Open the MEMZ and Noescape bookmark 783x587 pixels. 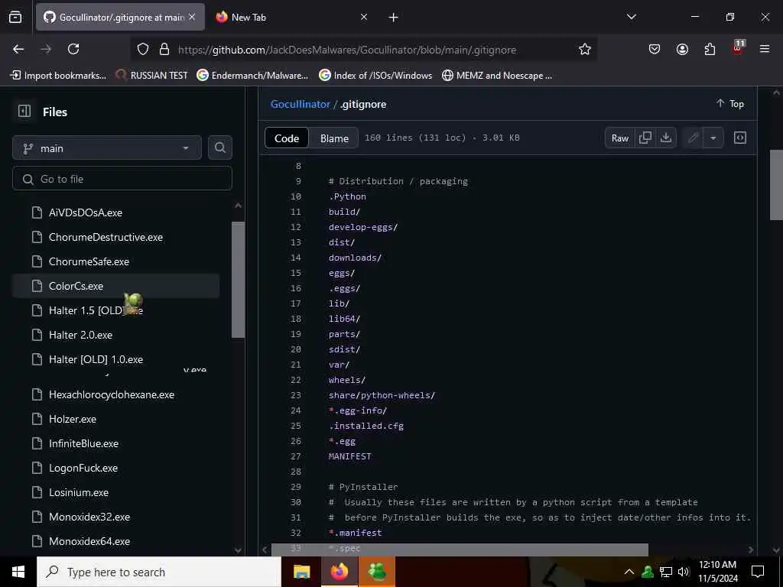pos(497,76)
